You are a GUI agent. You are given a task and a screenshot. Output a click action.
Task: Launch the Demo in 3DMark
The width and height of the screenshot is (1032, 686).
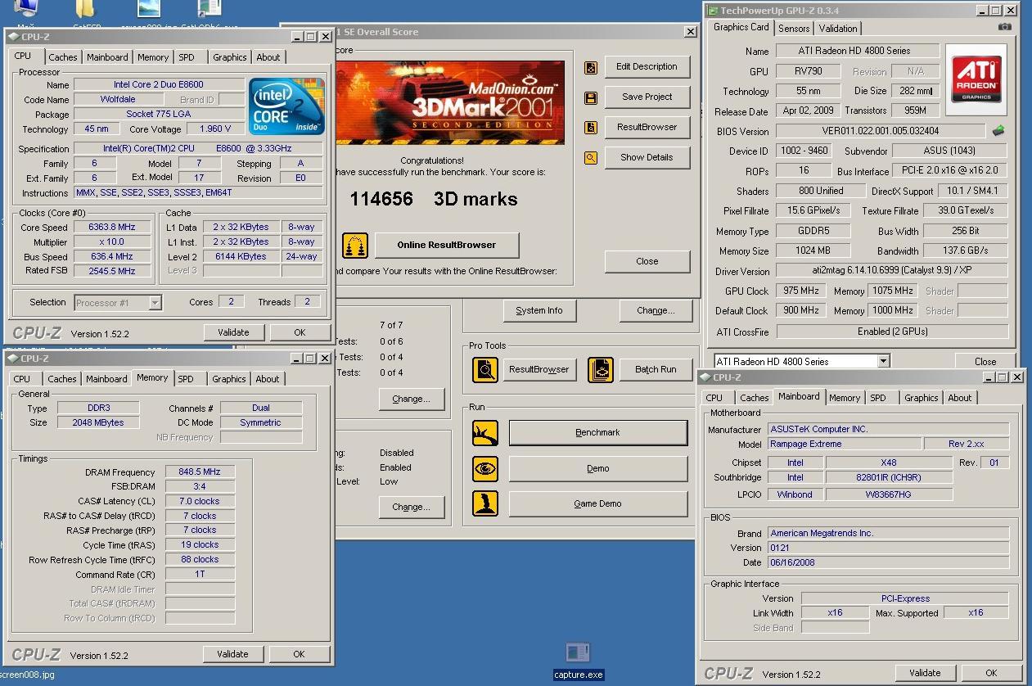point(597,469)
